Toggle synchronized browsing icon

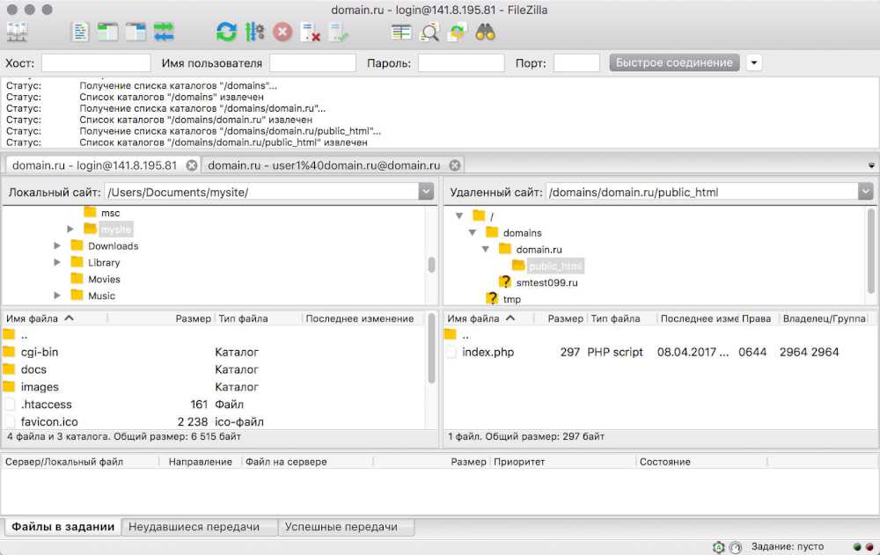(x=457, y=33)
